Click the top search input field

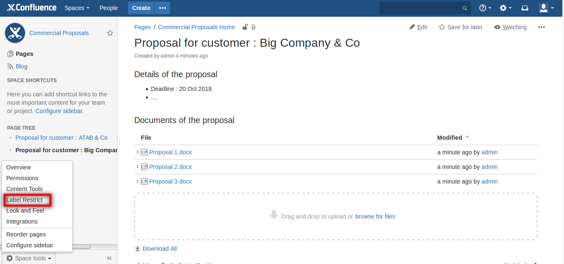coord(421,8)
